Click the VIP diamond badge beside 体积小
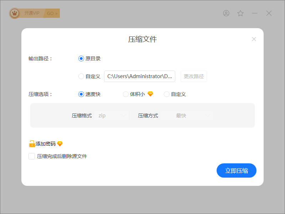 pyautogui.click(x=150, y=94)
